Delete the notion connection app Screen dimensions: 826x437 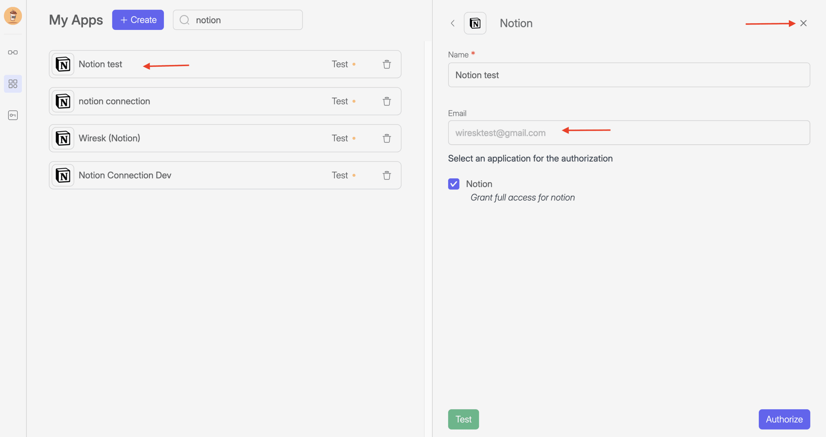(387, 101)
